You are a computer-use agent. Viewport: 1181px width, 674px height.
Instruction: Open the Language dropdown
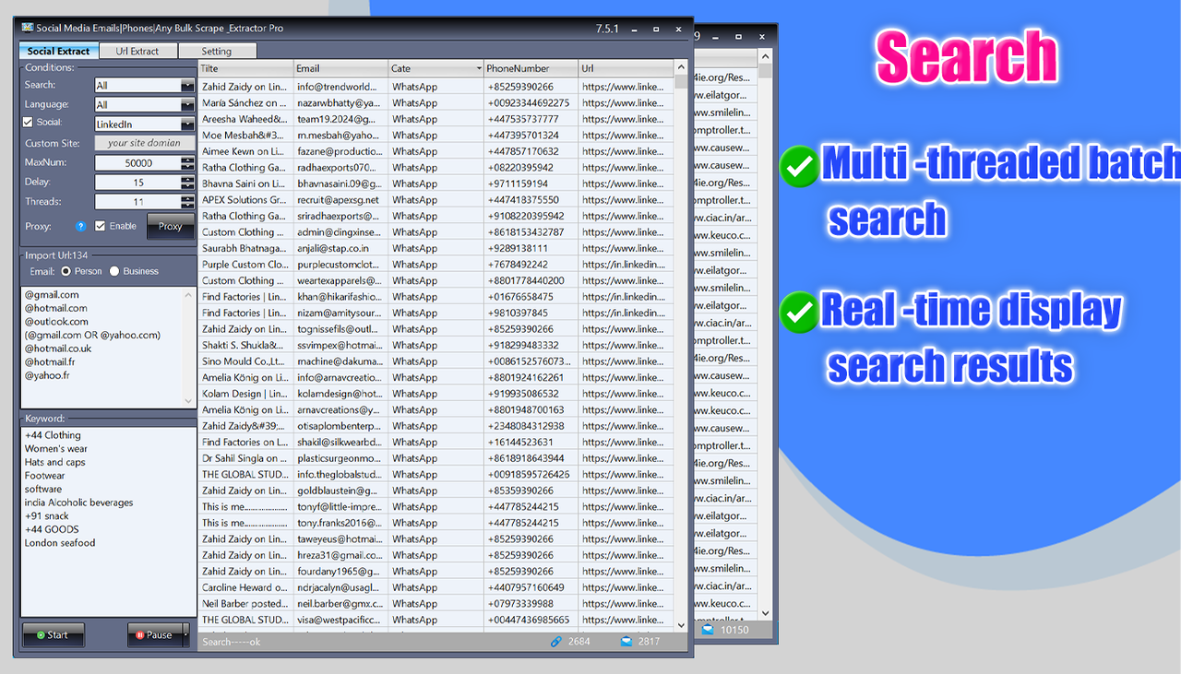pos(144,105)
